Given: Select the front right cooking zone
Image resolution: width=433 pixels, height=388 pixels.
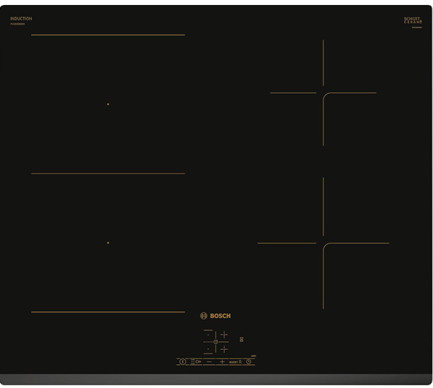Looking at the screenshot, I should (224, 349).
